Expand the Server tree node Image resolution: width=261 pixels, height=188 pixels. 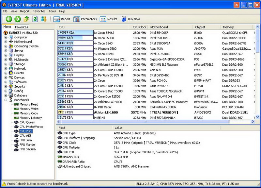tap(6, 51)
